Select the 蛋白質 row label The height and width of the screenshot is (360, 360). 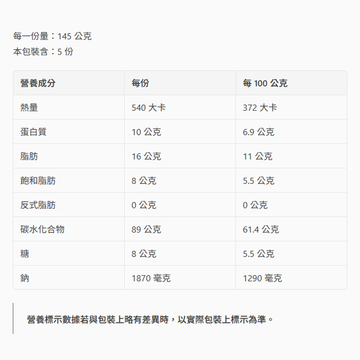pos(33,132)
